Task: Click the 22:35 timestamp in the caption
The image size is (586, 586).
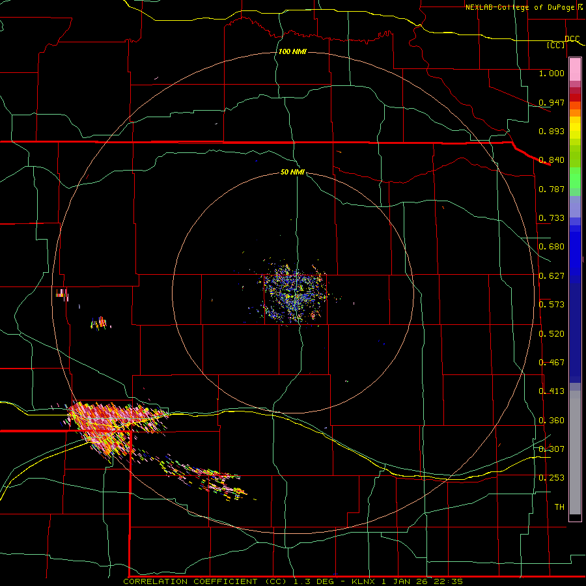Action: [449, 581]
